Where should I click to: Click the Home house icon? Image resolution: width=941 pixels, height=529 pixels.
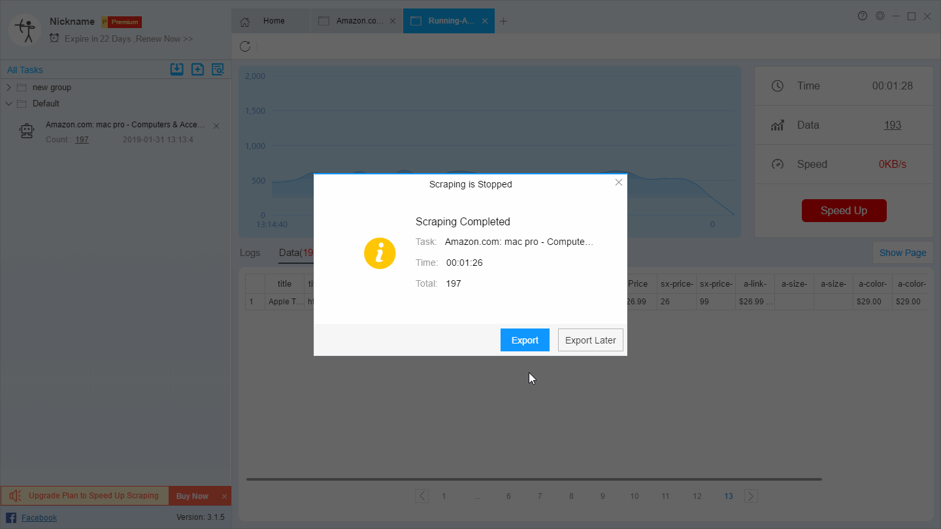(x=244, y=22)
